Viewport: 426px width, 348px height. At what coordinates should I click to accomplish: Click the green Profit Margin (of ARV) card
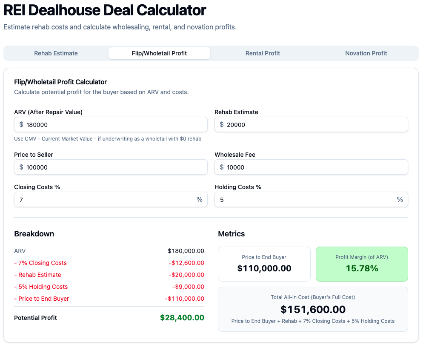(x=362, y=264)
